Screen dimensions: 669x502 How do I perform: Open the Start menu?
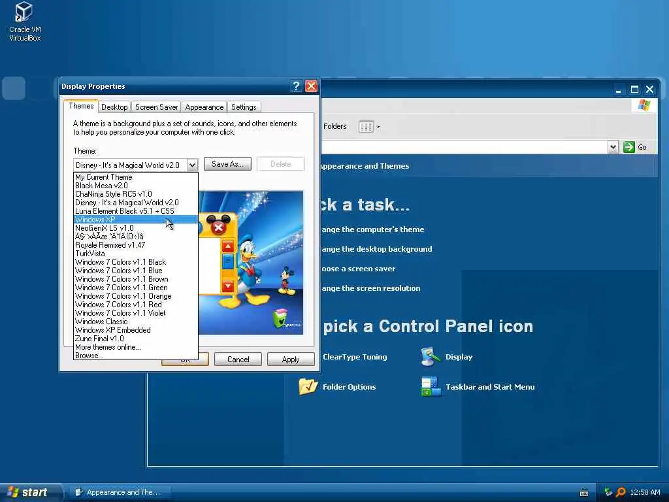coord(31,492)
